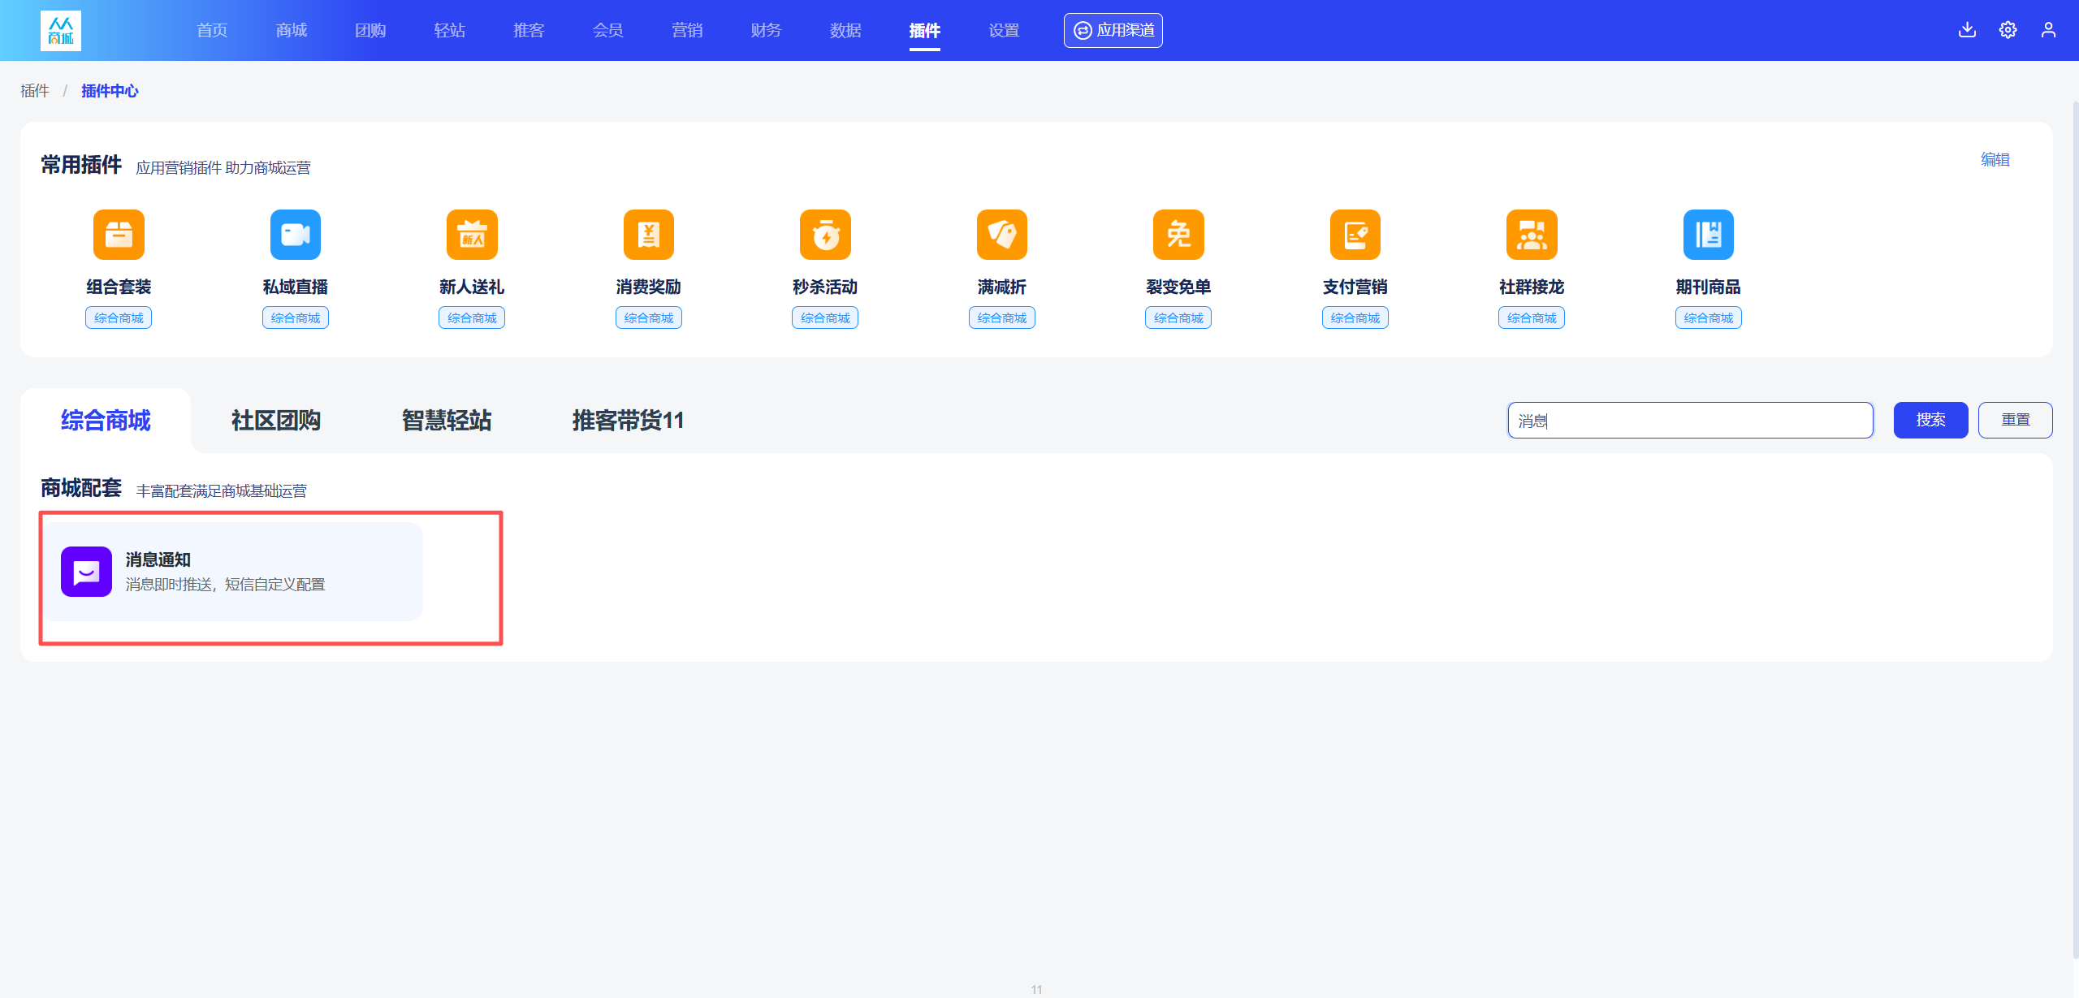
Task: Open the settings gear in header
Action: point(2008,30)
